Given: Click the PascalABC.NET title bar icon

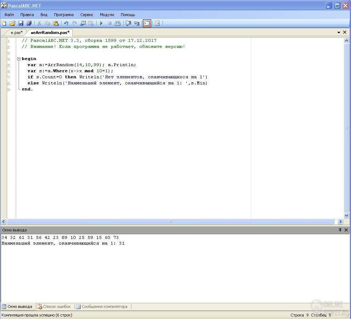Looking at the screenshot, I should [x=4, y=5].
